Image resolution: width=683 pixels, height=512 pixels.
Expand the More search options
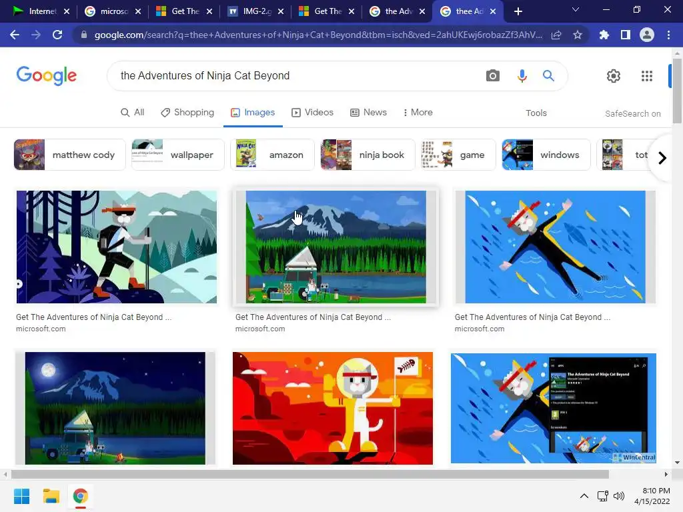click(x=418, y=112)
